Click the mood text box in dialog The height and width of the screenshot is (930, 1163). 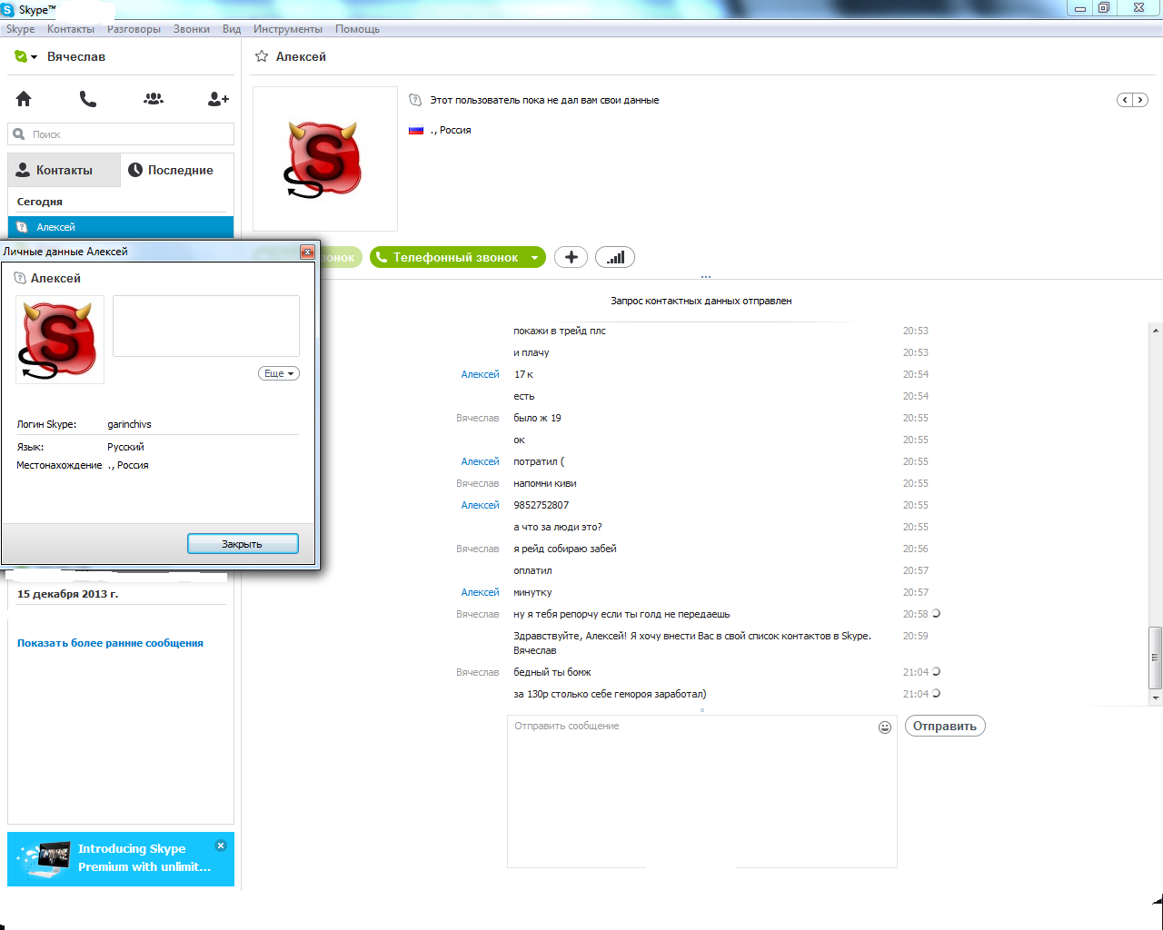[x=206, y=326]
